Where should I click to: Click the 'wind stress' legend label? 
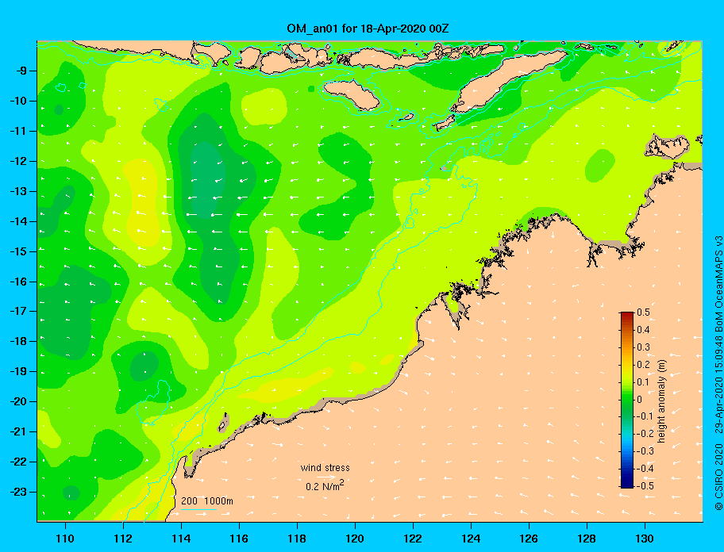coord(325,468)
